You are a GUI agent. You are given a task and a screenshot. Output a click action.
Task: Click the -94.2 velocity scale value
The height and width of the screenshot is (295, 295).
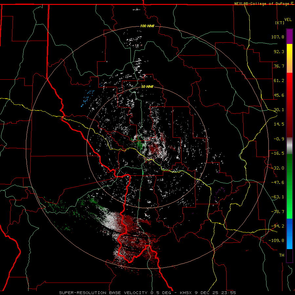[278, 226]
